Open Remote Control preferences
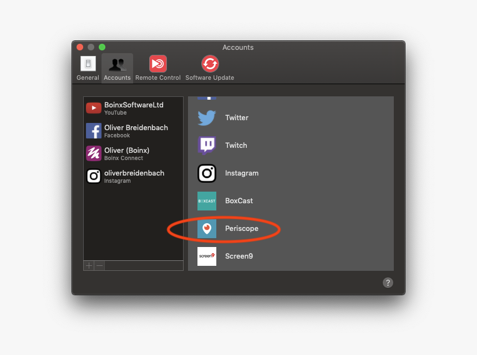The width and height of the screenshot is (477, 355). click(x=158, y=68)
